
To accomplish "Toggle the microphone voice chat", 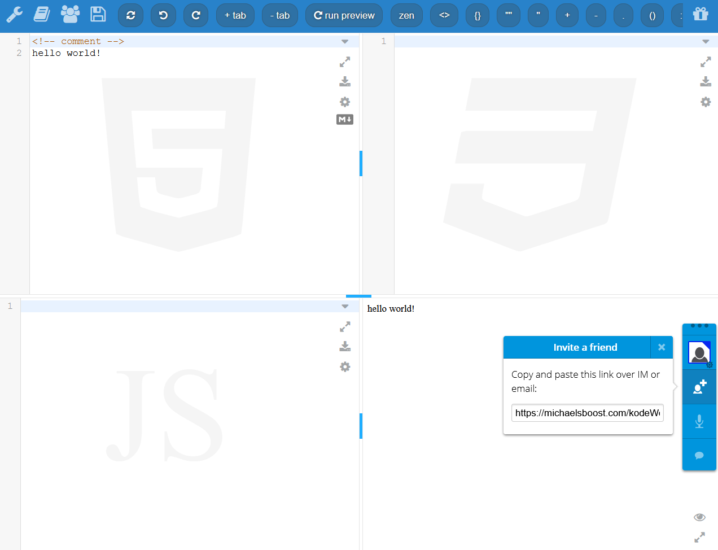I will [x=699, y=421].
